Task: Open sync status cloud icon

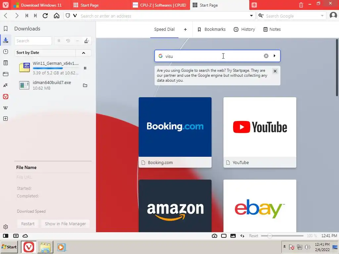Action: tap(25, 236)
